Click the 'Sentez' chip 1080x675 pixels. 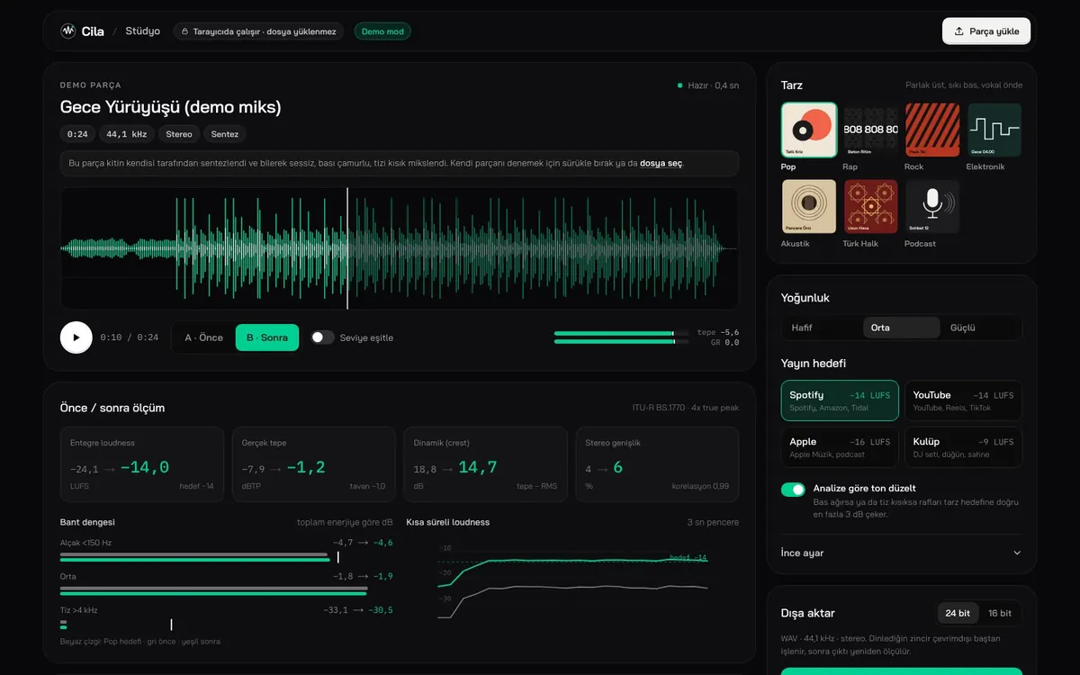224,134
